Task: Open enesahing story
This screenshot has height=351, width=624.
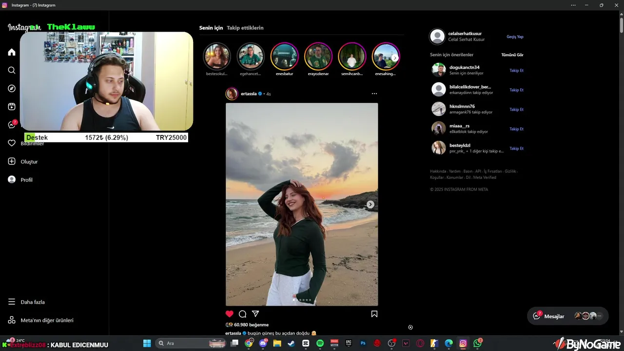Action: pos(385,57)
